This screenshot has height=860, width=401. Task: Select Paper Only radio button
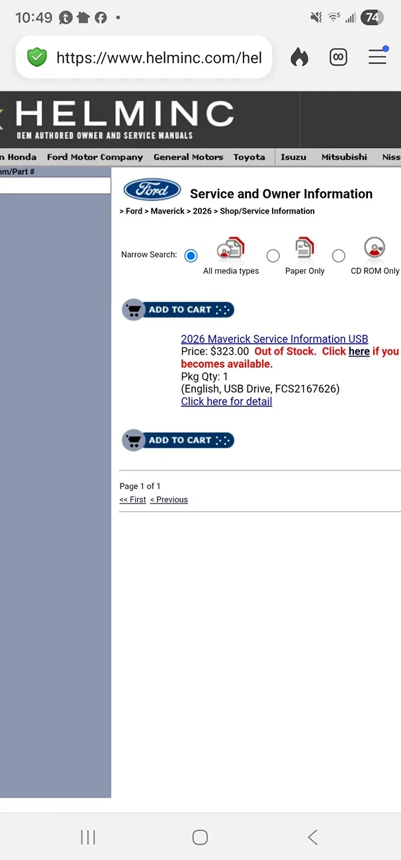coord(273,255)
